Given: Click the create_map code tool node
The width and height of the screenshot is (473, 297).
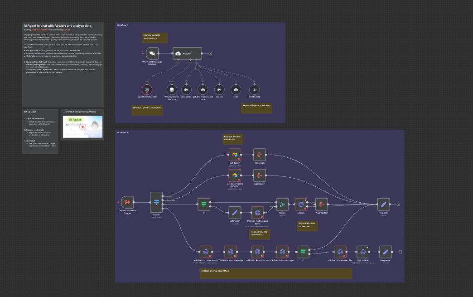Looking at the screenshot, I should coord(254,89).
